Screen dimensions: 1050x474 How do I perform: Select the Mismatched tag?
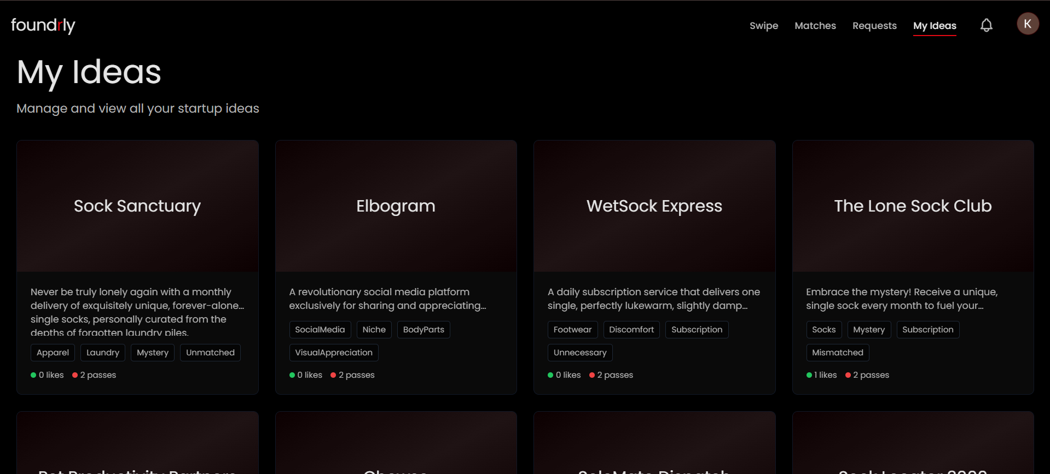838,353
